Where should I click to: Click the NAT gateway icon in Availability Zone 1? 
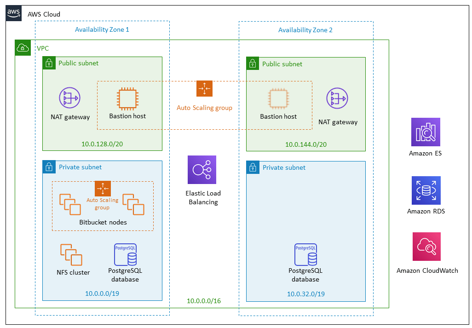(x=70, y=98)
